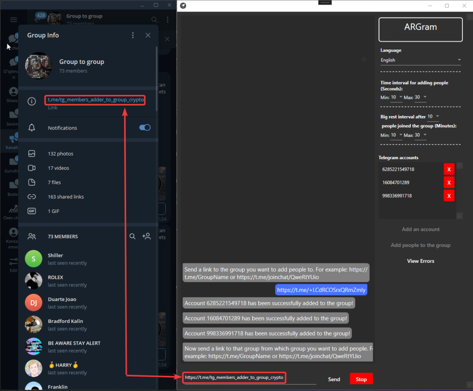Close the Group Info panel

click(x=148, y=35)
